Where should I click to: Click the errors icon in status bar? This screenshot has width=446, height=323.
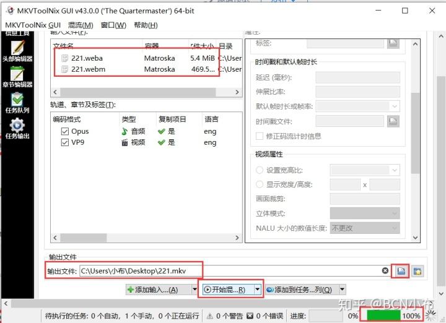pyautogui.click(x=250, y=316)
